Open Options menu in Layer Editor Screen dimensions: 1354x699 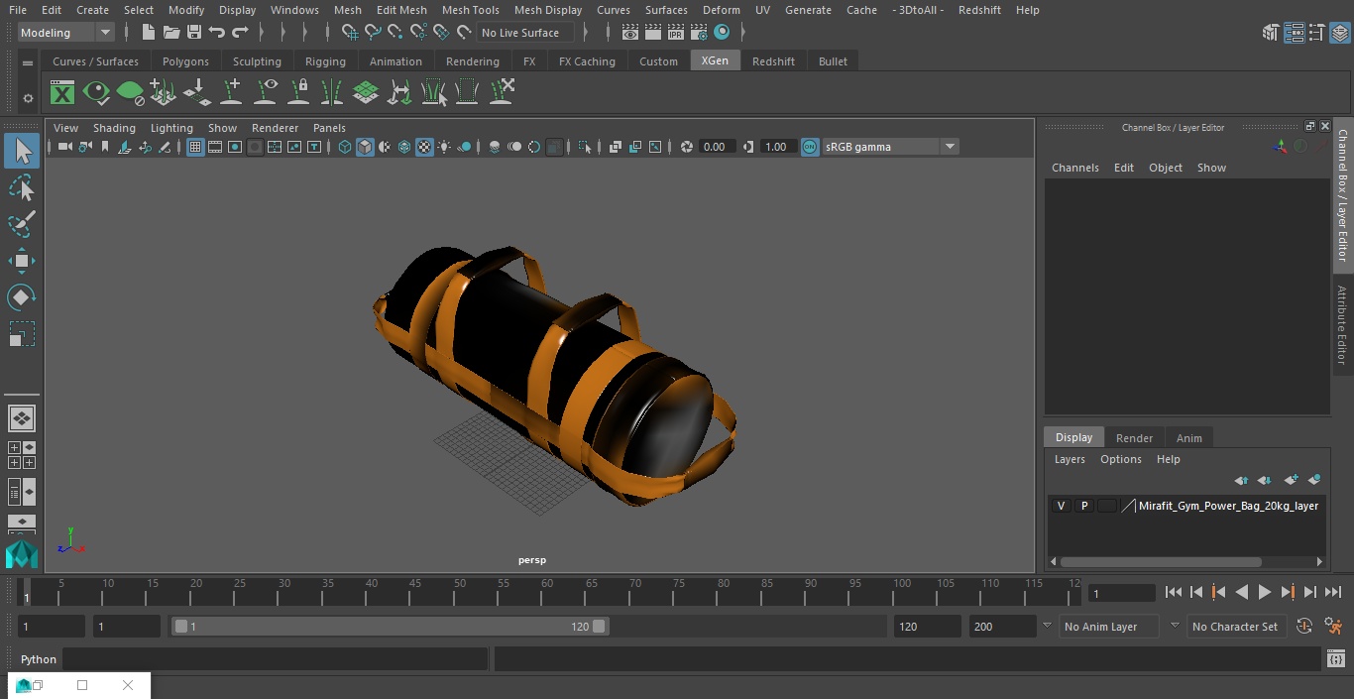pyautogui.click(x=1121, y=459)
